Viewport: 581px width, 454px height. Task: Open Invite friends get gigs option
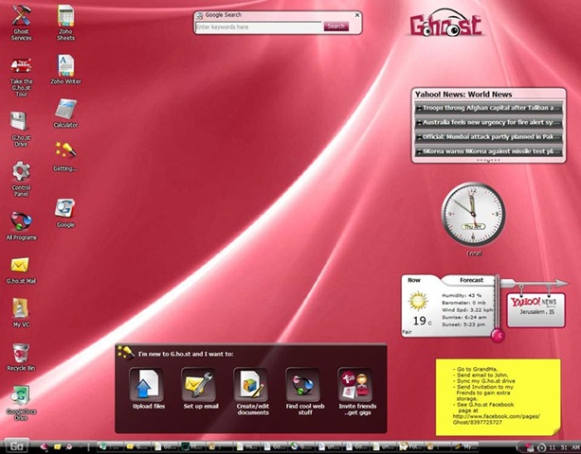coord(354,385)
